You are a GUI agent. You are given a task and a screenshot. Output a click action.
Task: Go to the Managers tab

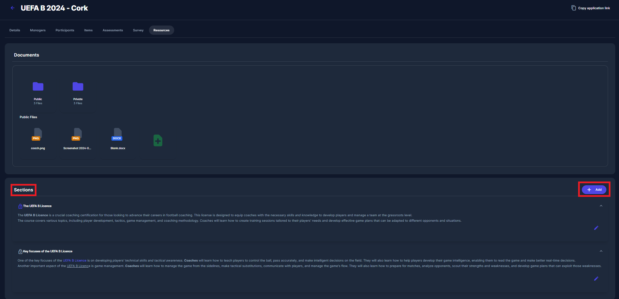pos(37,30)
